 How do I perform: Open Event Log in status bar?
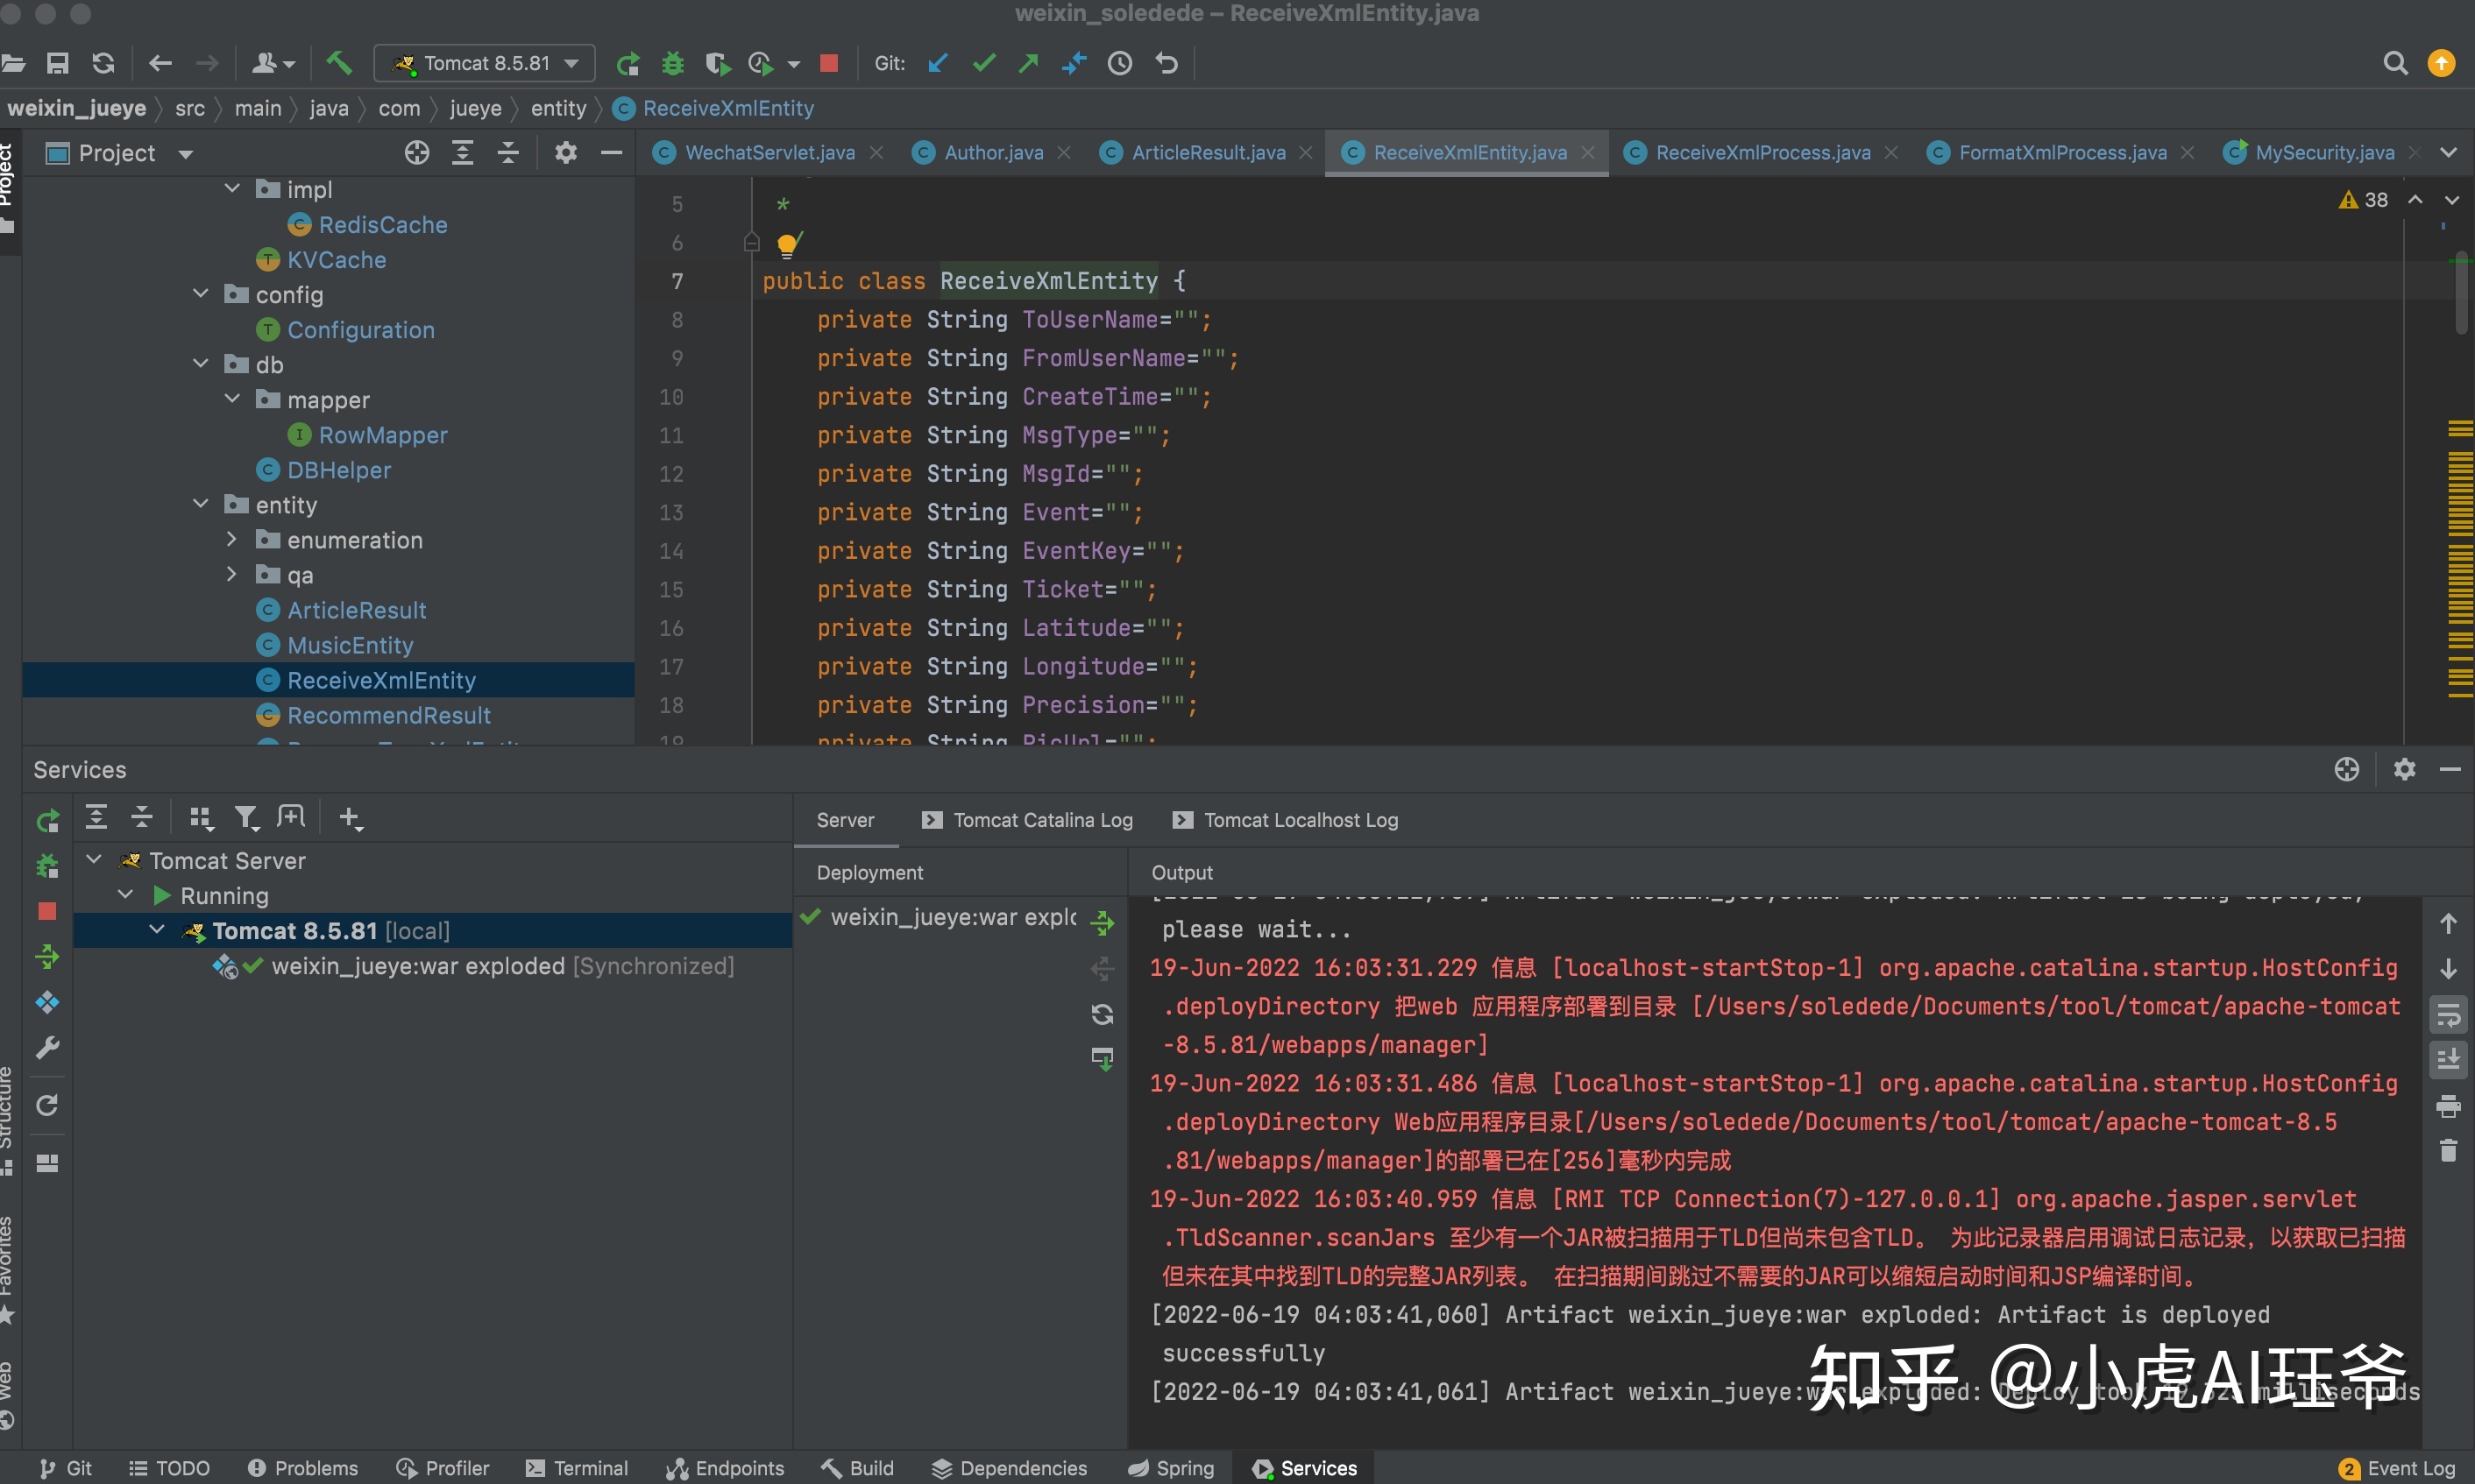2397,1468
